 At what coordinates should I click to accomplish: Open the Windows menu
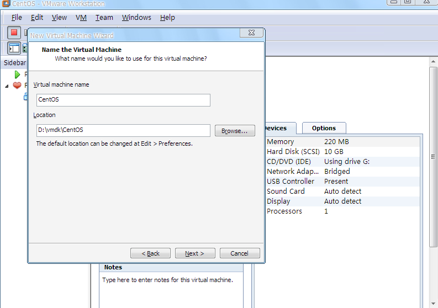coord(136,17)
